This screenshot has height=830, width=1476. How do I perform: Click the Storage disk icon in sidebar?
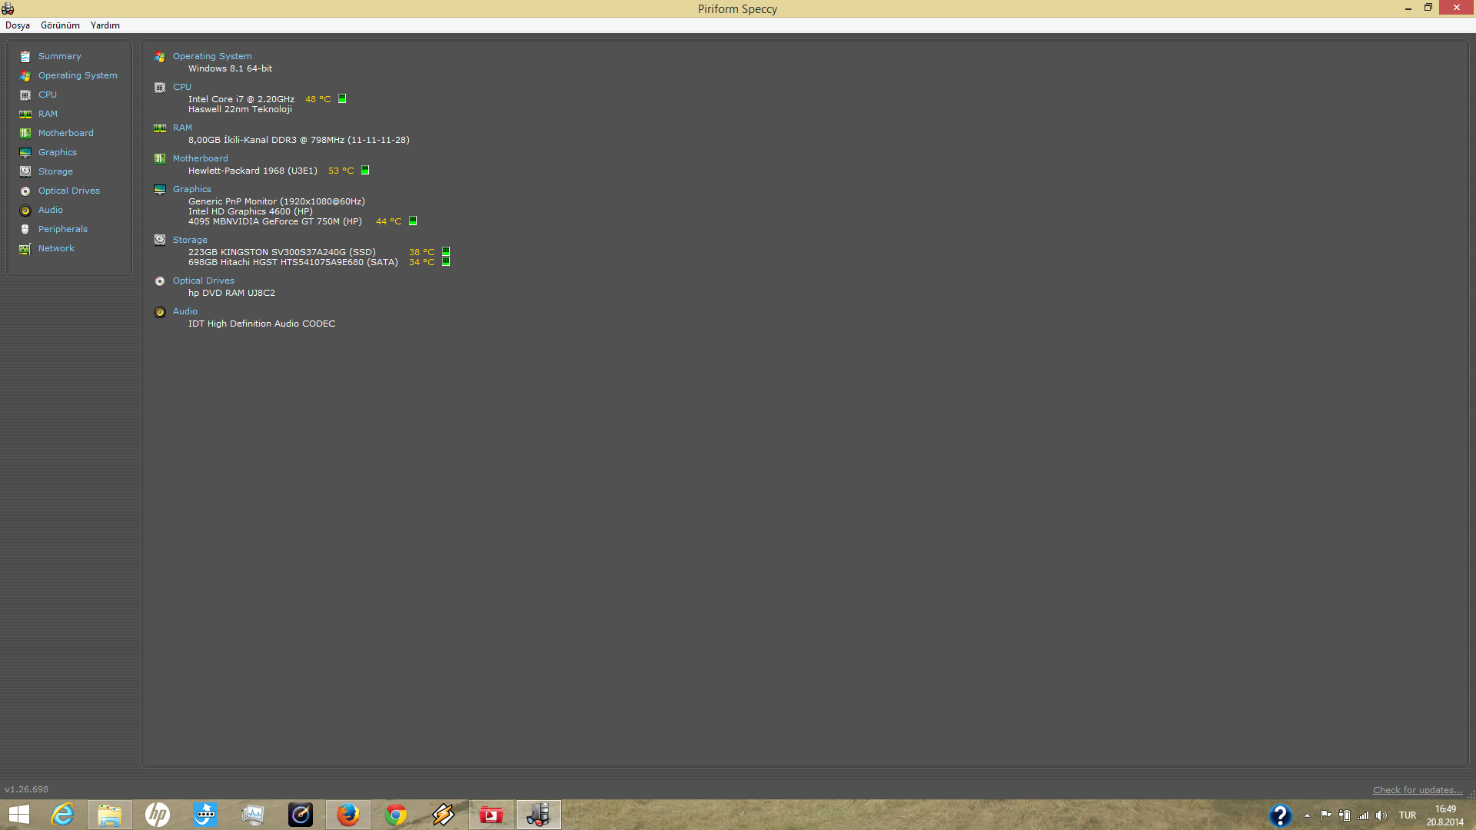[x=25, y=171]
